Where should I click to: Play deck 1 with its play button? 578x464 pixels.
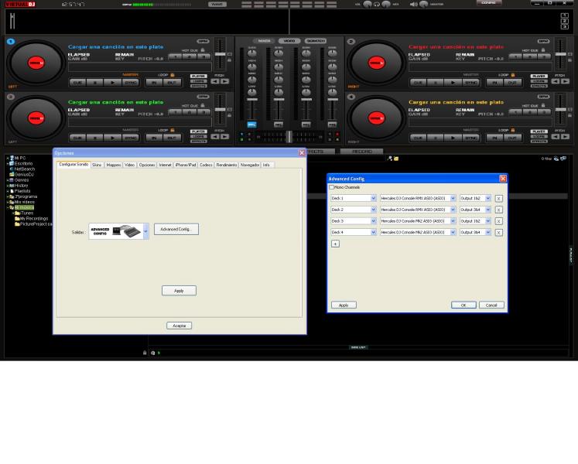[112, 83]
